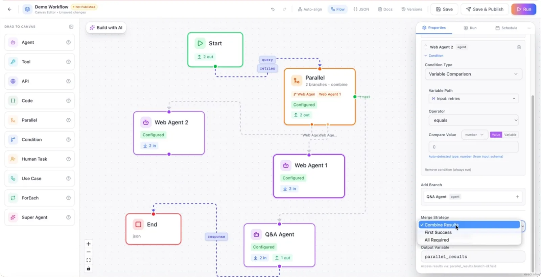Open the Variable Path dropdown

point(473,98)
